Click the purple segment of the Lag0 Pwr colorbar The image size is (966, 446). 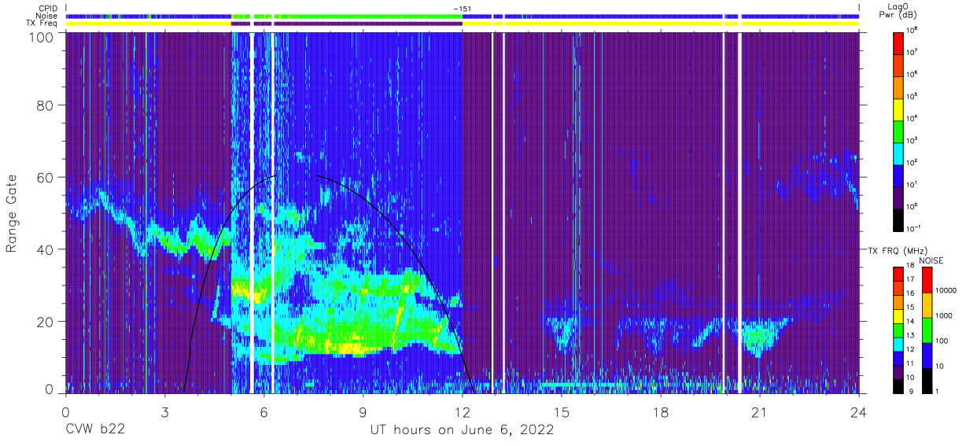[899, 196]
